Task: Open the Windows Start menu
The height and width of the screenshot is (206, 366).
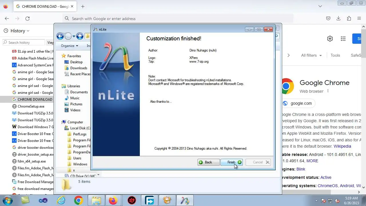Action: click(x=7, y=200)
